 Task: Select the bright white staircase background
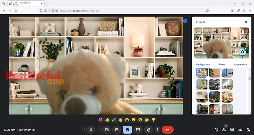pyautogui.click(x=227, y=84)
